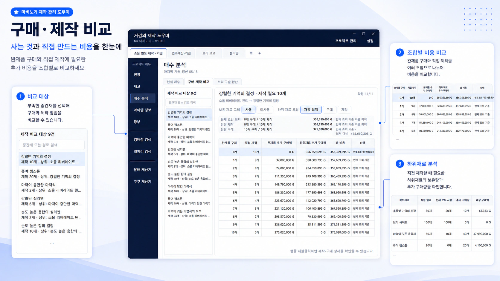
Task: Select main table row with 37,000,000 G
Action: click(x=296, y=160)
